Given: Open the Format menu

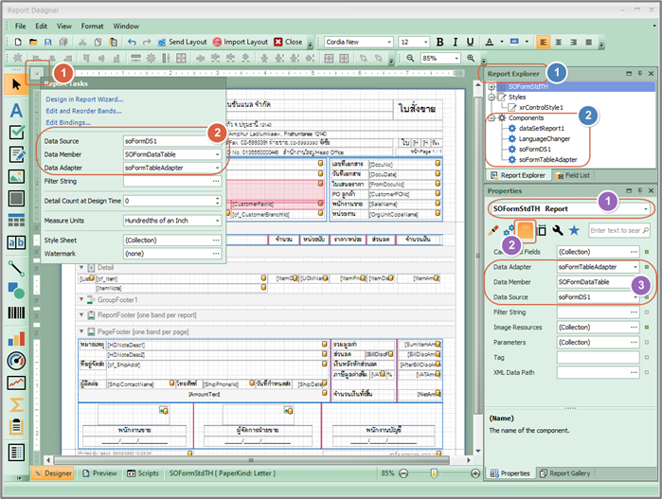Looking at the screenshot, I should 92,26.
